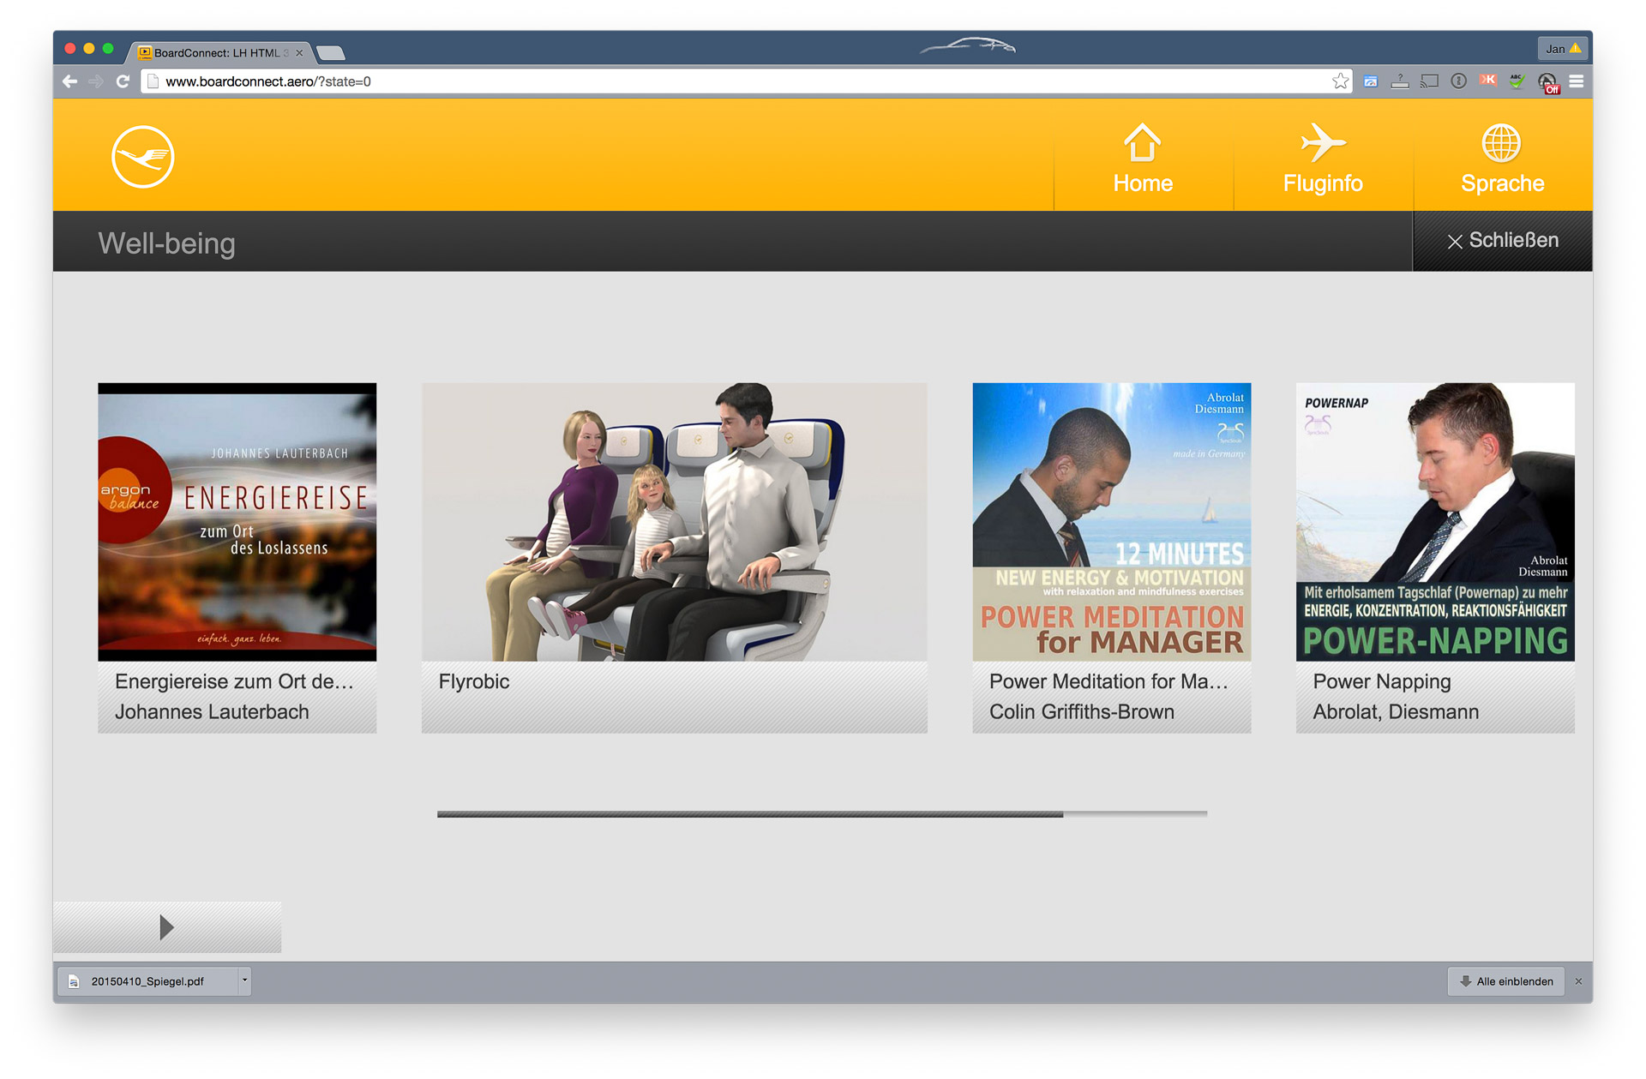Open the Flyrobic video thumbnail

point(674,521)
